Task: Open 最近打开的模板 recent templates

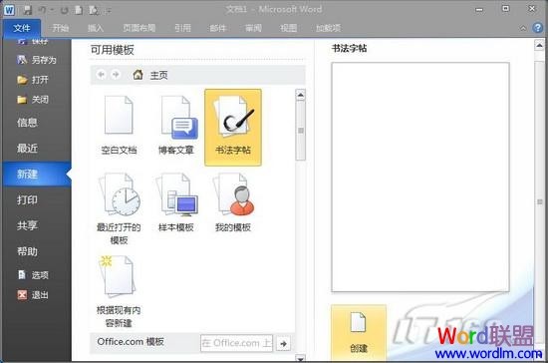Action: (x=119, y=208)
